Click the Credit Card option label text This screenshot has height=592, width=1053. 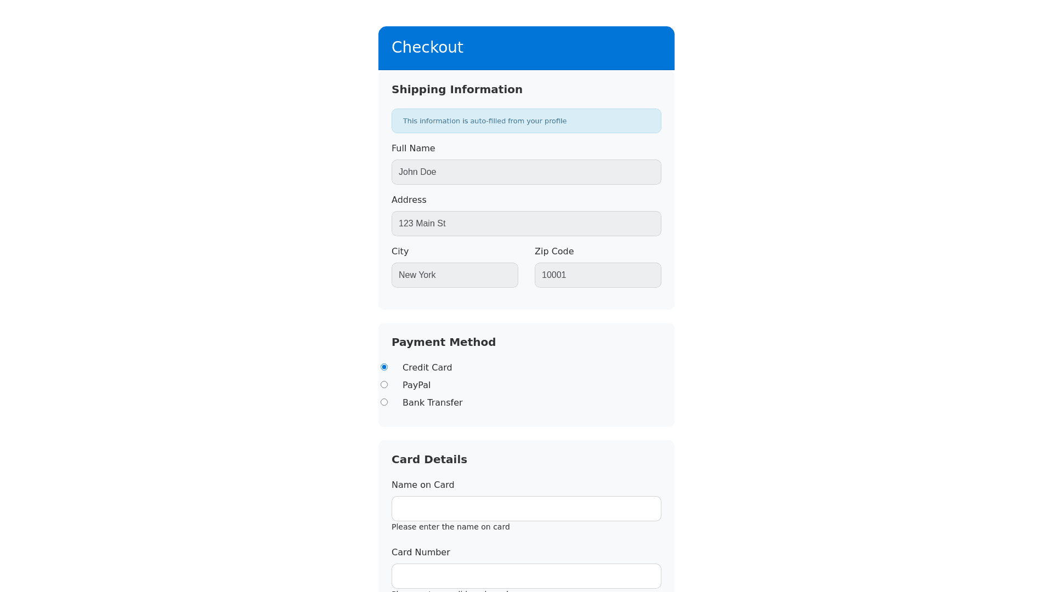point(427,368)
